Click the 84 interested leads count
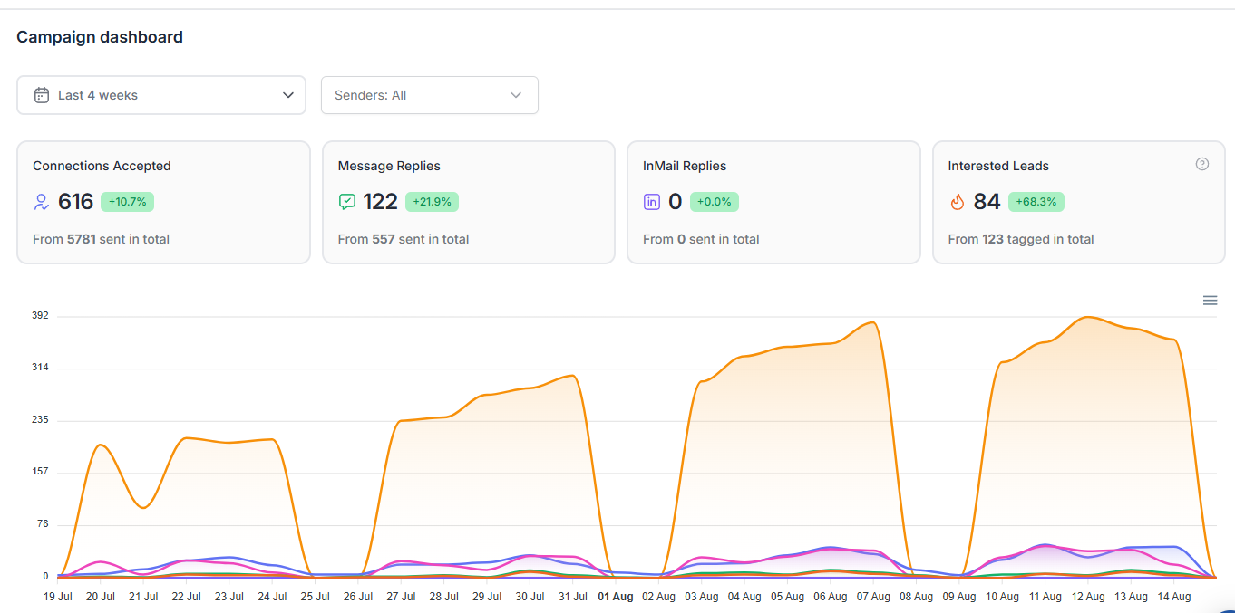 (x=987, y=202)
